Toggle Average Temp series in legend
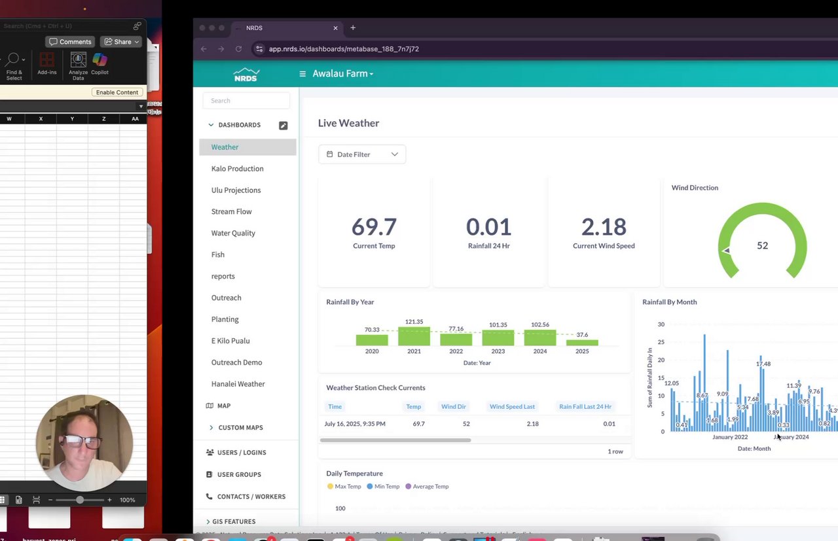This screenshot has height=541, width=838. [x=427, y=486]
